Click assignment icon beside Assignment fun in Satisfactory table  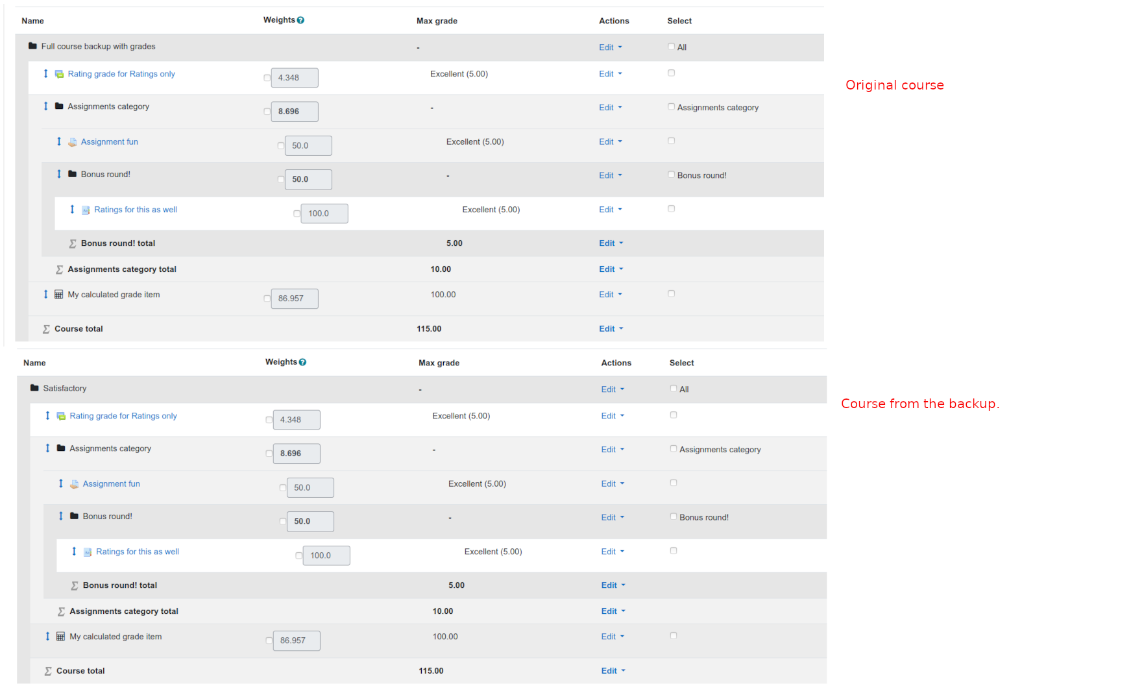pos(75,484)
